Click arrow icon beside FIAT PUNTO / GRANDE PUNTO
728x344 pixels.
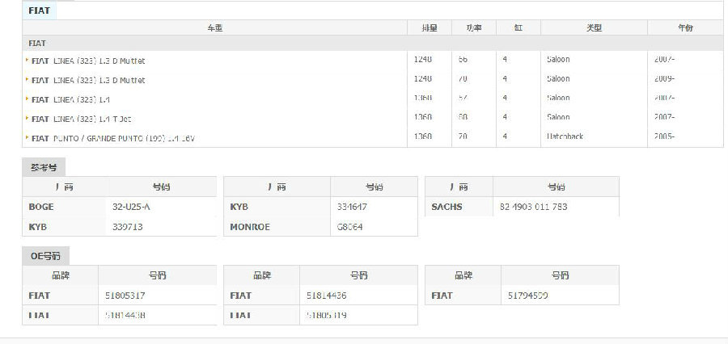pyautogui.click(x=28, y=138)
